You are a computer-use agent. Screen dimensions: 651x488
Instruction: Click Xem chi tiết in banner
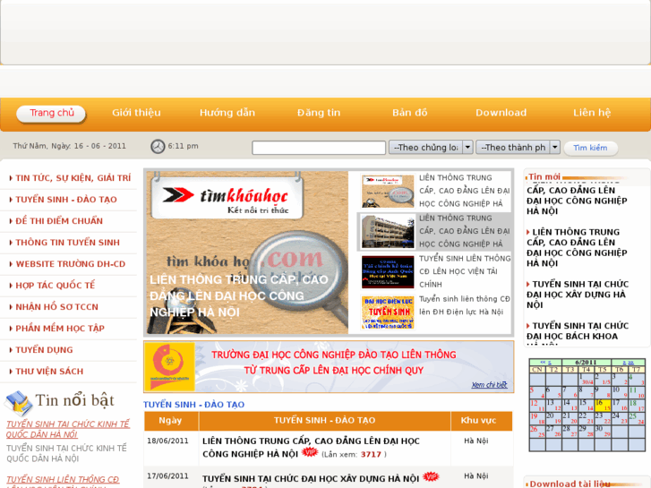489,385
